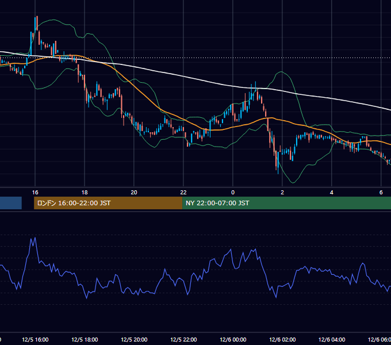Click the 12/5 20:00 date label
The image size is (391, 345).
click(134, 339)
